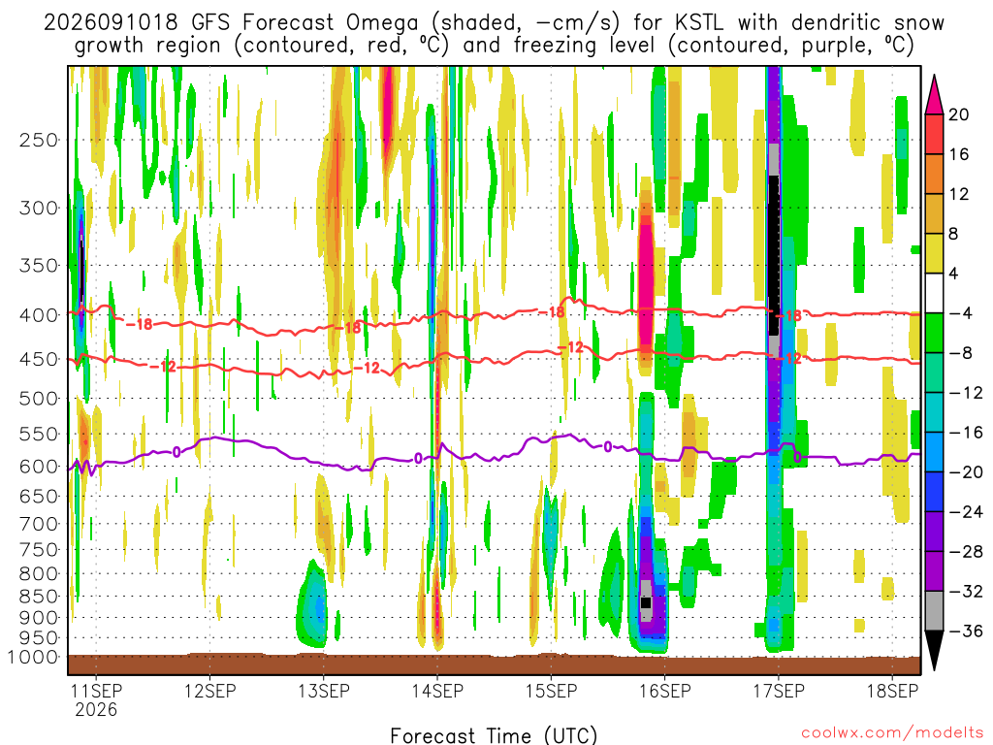Click the 850 pressure level label
The width and height of the screenshot is (993, 745).
(39, 597)
